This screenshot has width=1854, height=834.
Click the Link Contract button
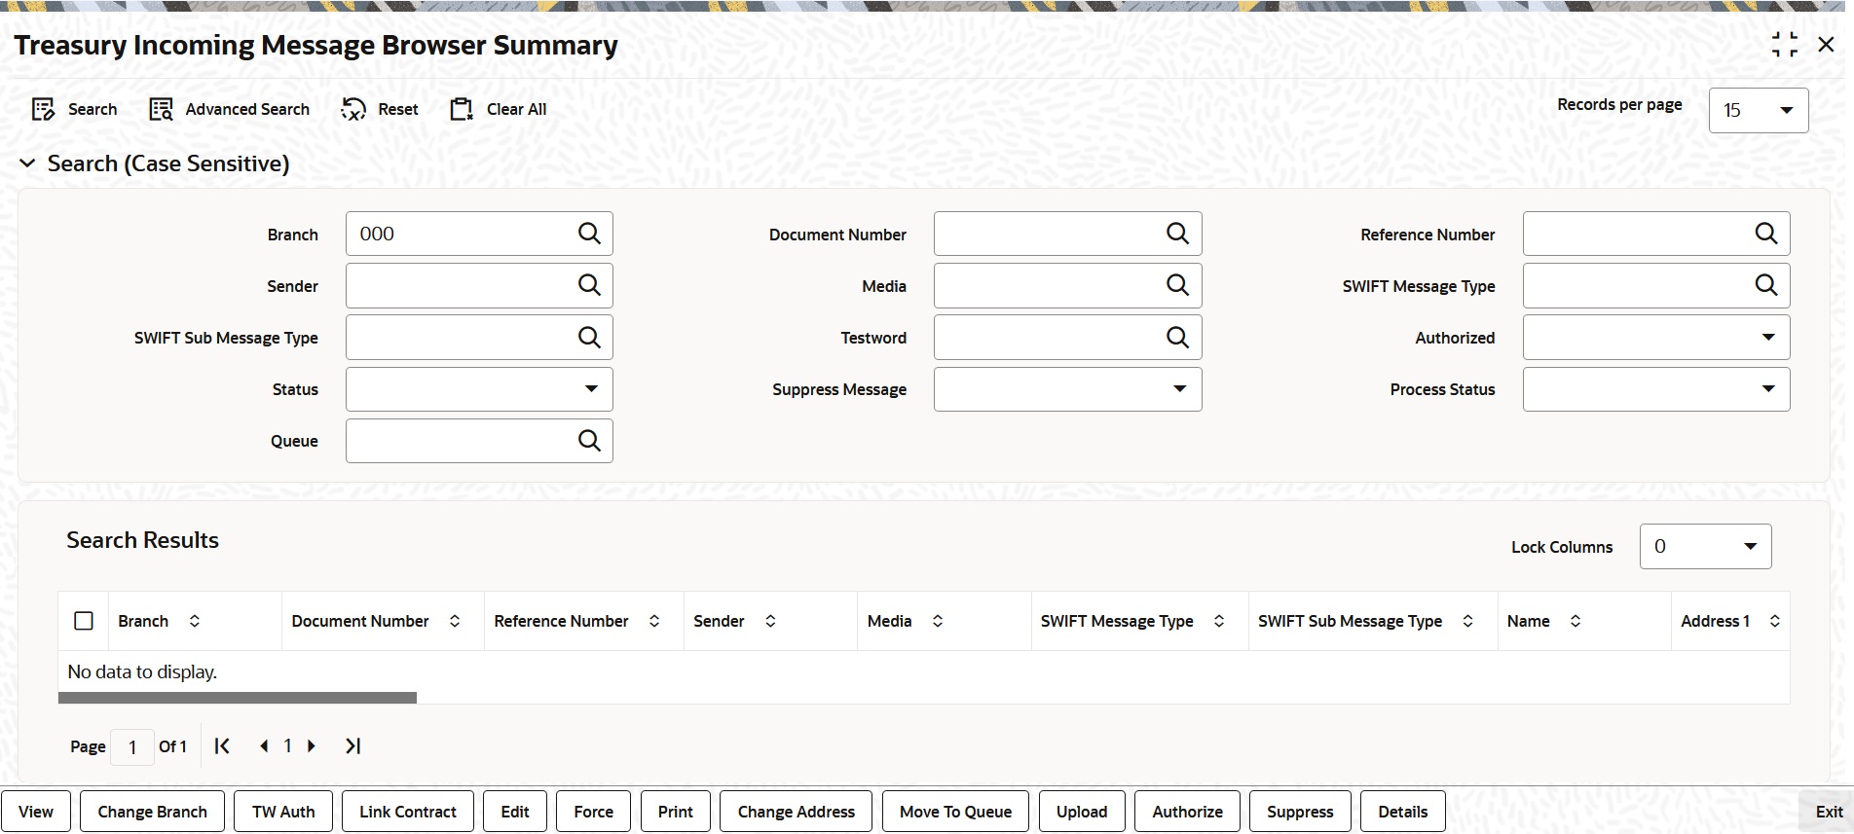click(x=408, y=812)
